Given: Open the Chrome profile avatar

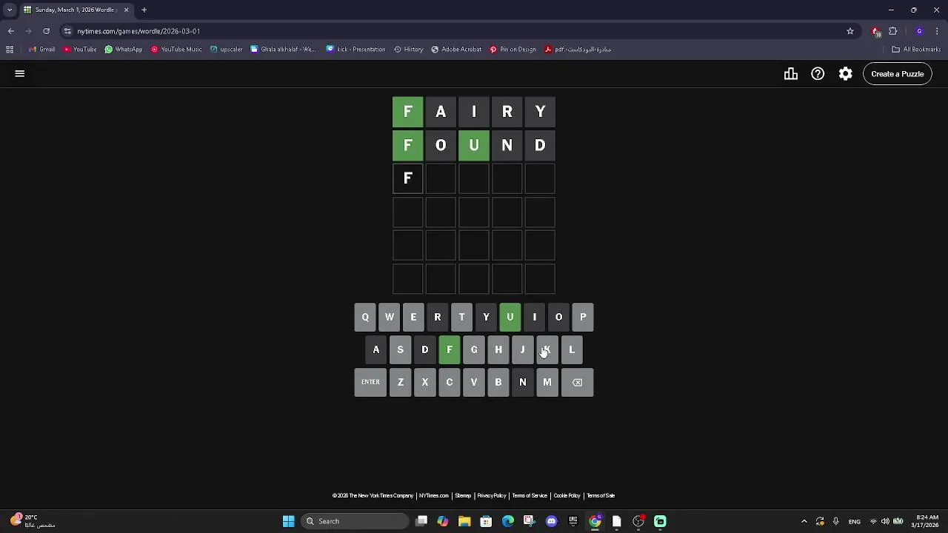Looking at the screenshot, I should pos(919,31).
